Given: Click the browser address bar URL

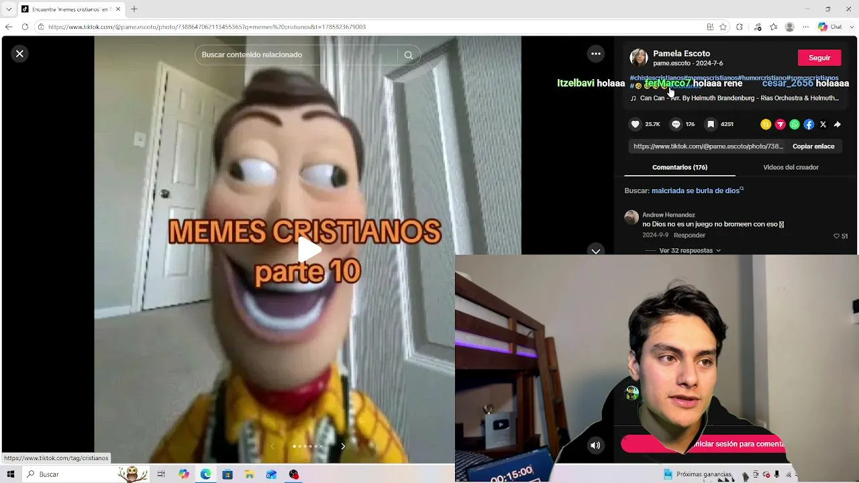Looking at the screenshot, I should pyautogui.click(x=207, y=27).
